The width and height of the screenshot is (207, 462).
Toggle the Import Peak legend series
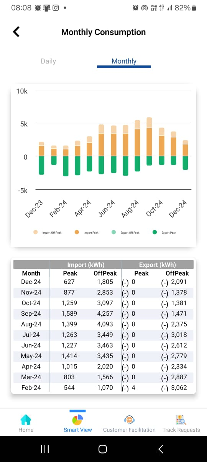[87, 233]
